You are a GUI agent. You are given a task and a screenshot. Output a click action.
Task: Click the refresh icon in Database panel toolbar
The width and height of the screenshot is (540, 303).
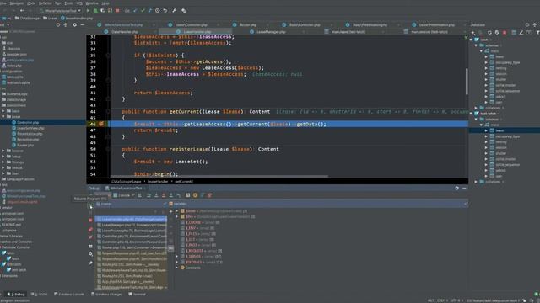point(489,33)
